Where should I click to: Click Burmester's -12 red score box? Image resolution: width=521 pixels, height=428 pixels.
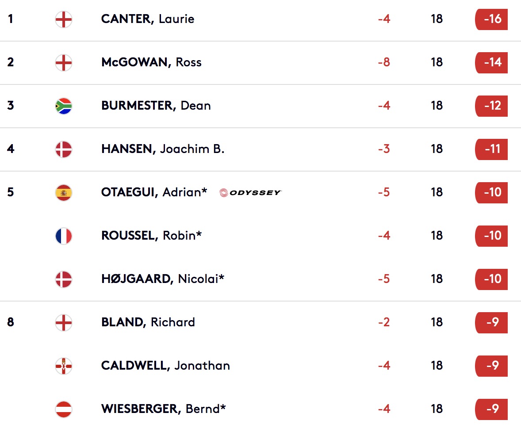491,106
